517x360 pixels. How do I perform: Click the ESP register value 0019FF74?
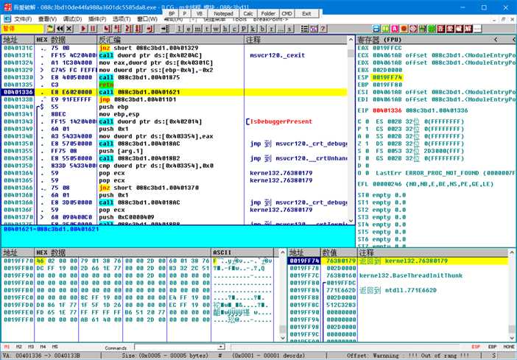tap(387, 77)
